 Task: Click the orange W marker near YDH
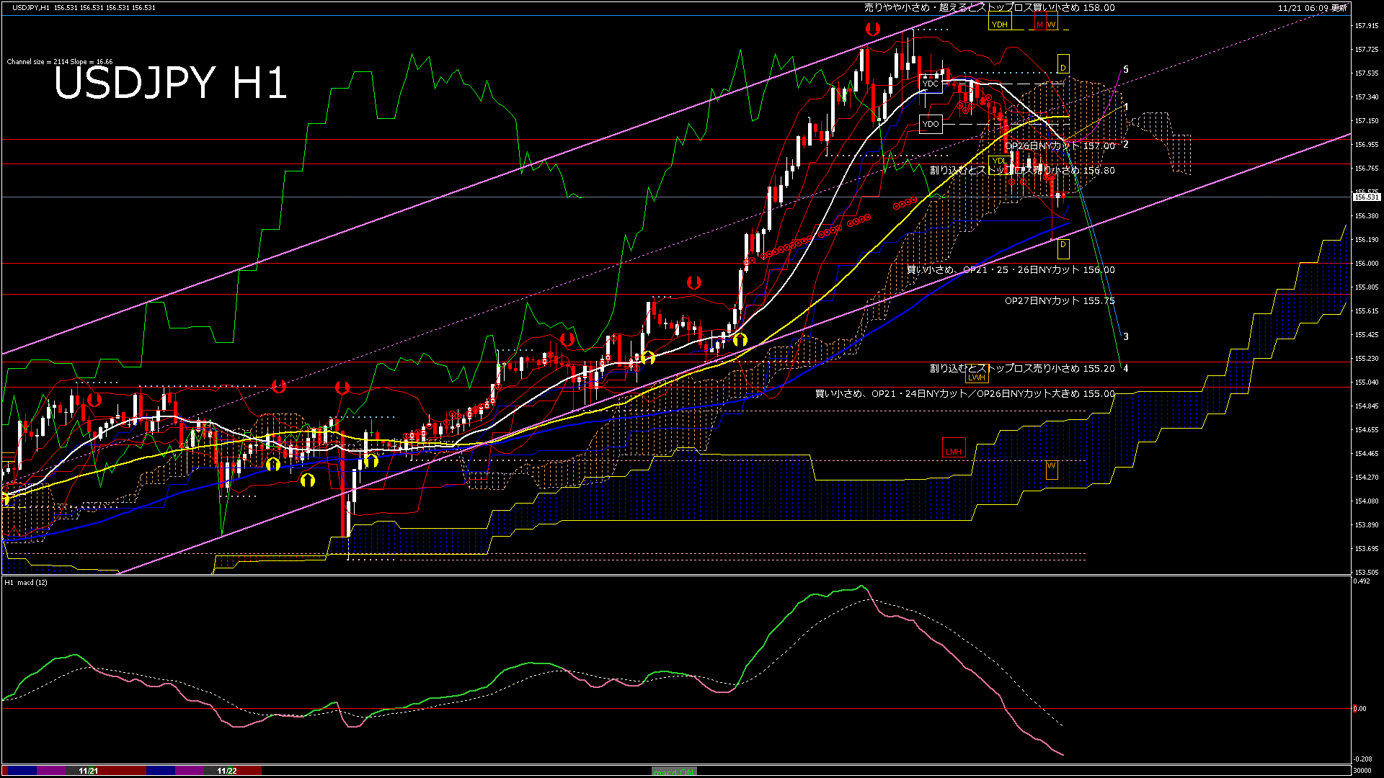(1051, 24)
